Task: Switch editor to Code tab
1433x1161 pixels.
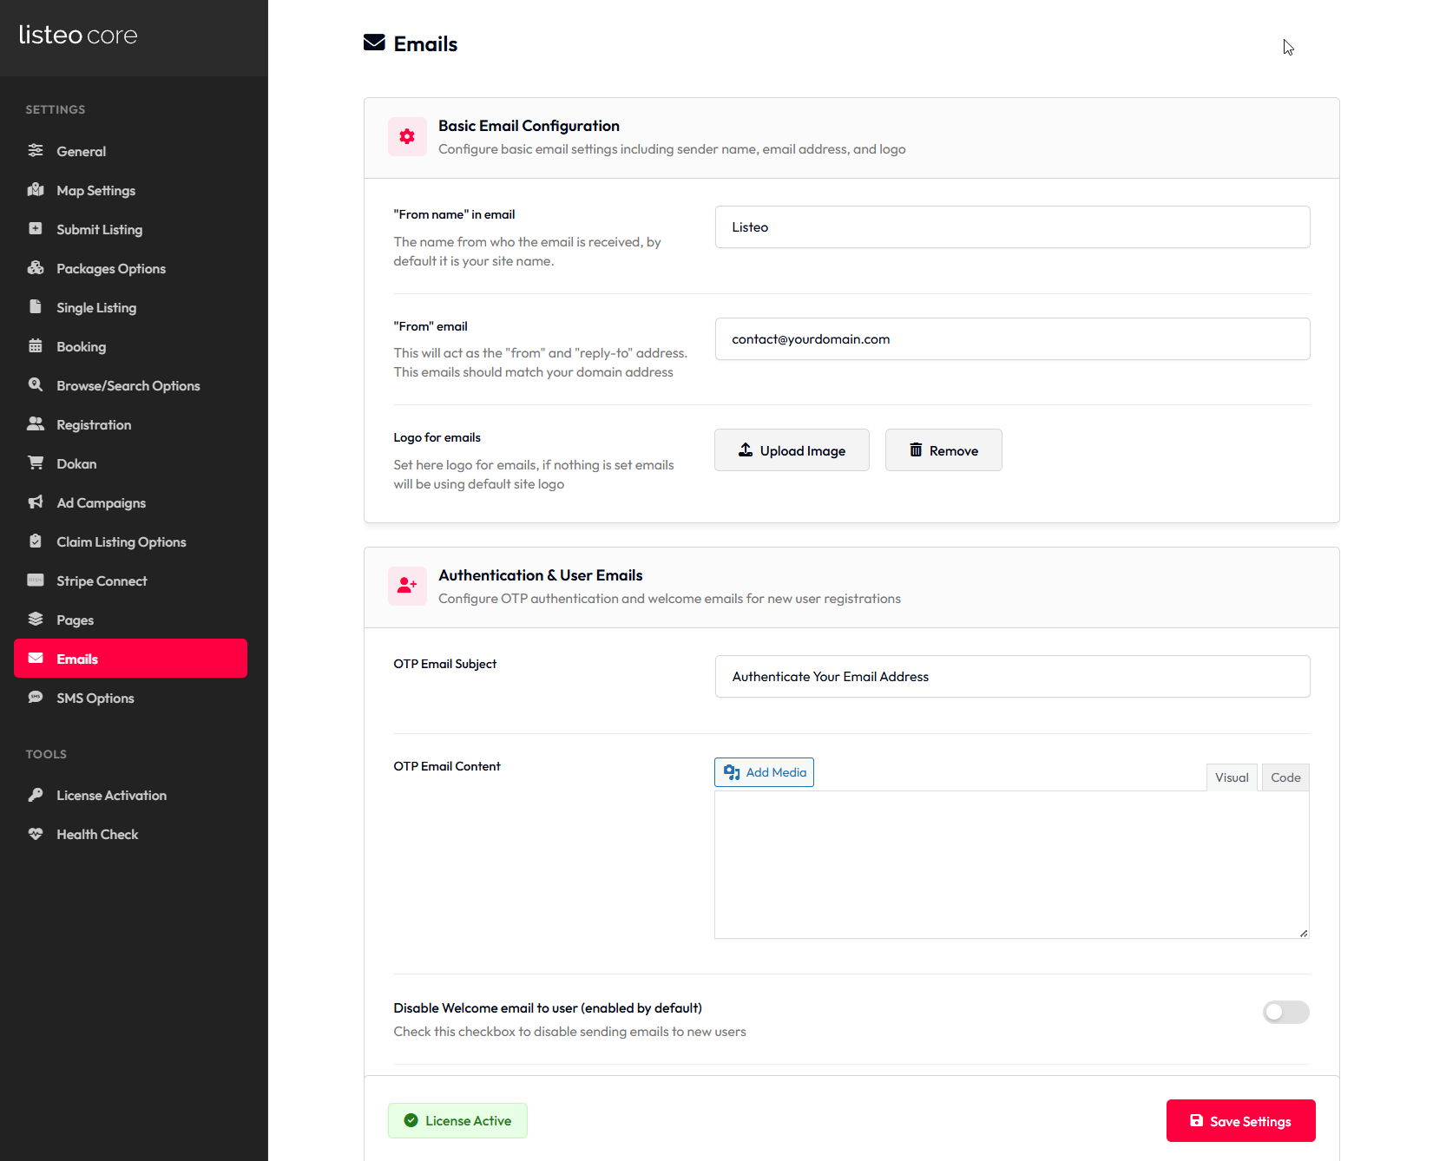Action: coord(1285,777)
